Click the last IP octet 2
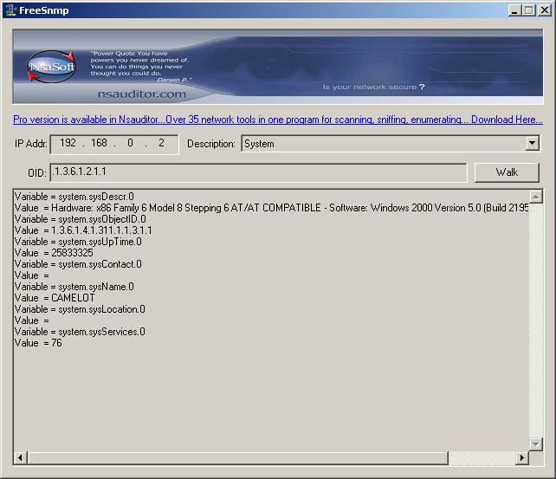Image resolution: width=556 pixels, height=479 pixels. click(x=161, y=143)
